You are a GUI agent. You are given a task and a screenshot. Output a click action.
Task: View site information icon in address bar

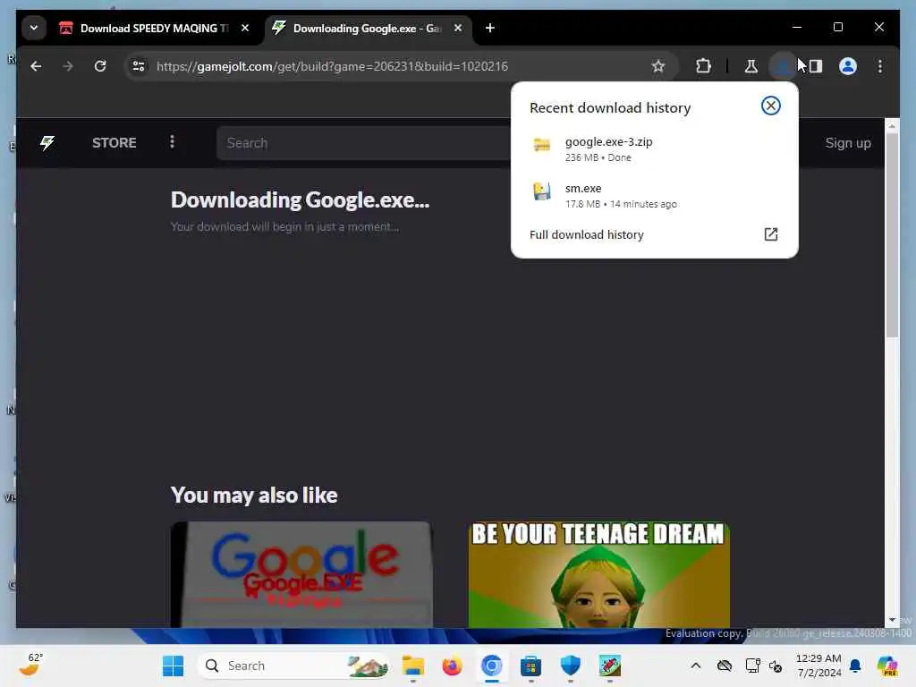[x=139, y=66]
